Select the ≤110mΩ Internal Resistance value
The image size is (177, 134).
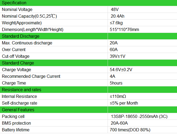point(118,97)
